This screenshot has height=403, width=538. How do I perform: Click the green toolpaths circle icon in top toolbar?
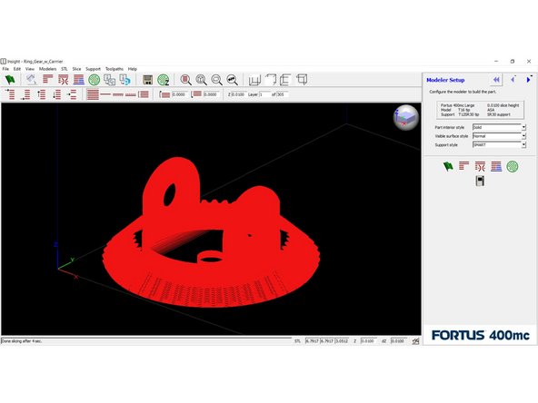point(94,80)
